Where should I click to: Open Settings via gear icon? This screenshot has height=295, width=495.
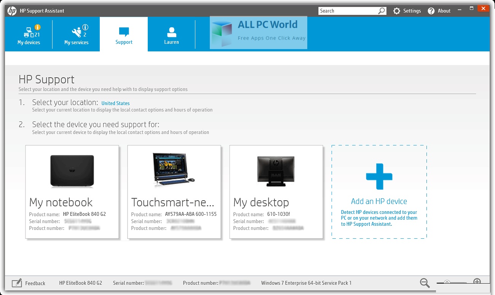tap(397, 11)
